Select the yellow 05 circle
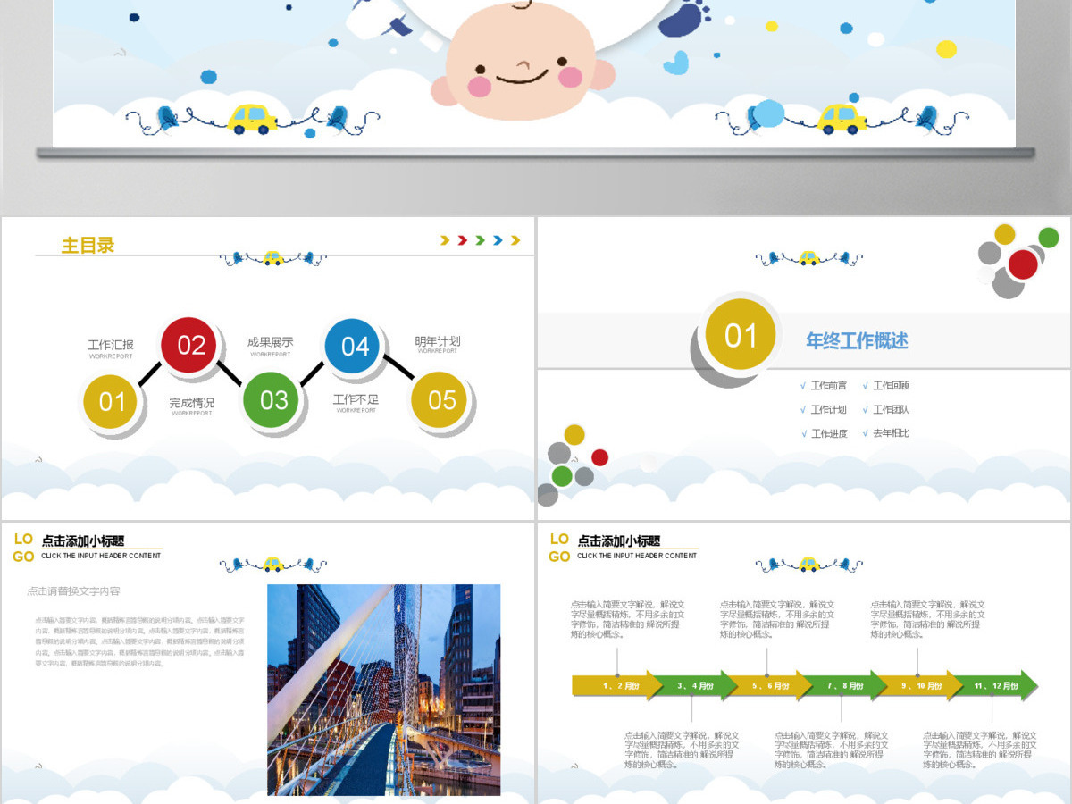Viewport: 1072px width, 804px height. coord(440,400)
